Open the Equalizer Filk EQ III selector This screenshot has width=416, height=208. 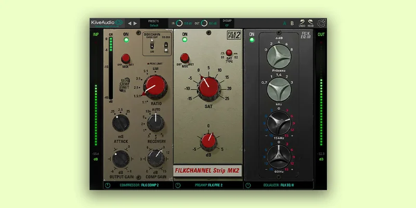coord(279,185)
